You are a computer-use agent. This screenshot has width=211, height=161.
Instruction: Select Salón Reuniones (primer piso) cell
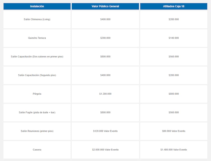tap(37, 131)
